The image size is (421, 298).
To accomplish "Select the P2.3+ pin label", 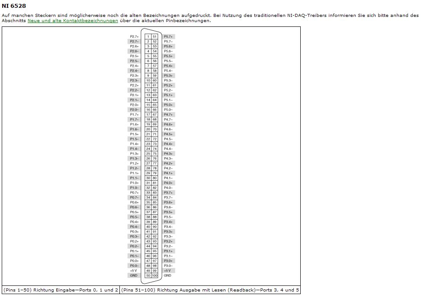I will (134, 75).
